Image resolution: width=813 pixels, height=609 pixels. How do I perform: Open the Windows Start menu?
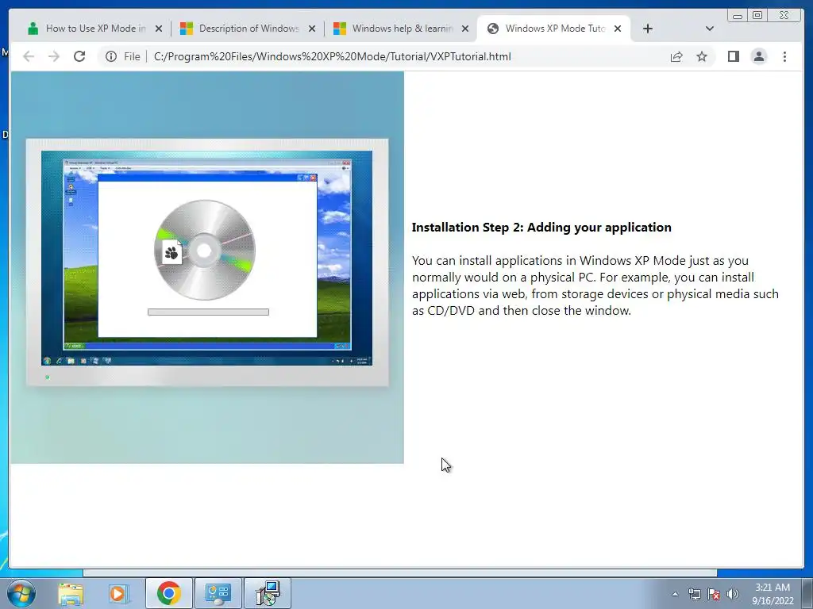point(21,593)
